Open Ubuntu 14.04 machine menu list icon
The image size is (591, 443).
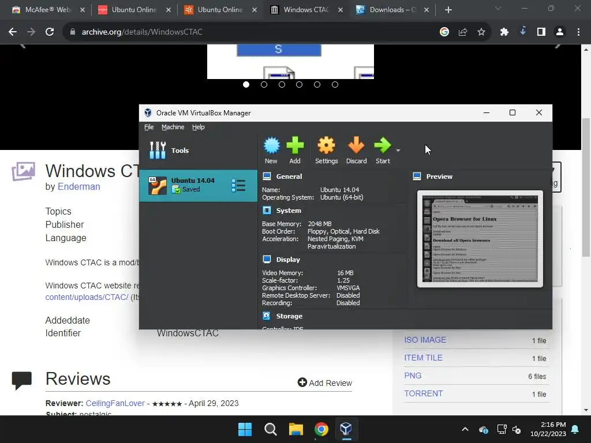pyautogui.click(x=238, y=185)
